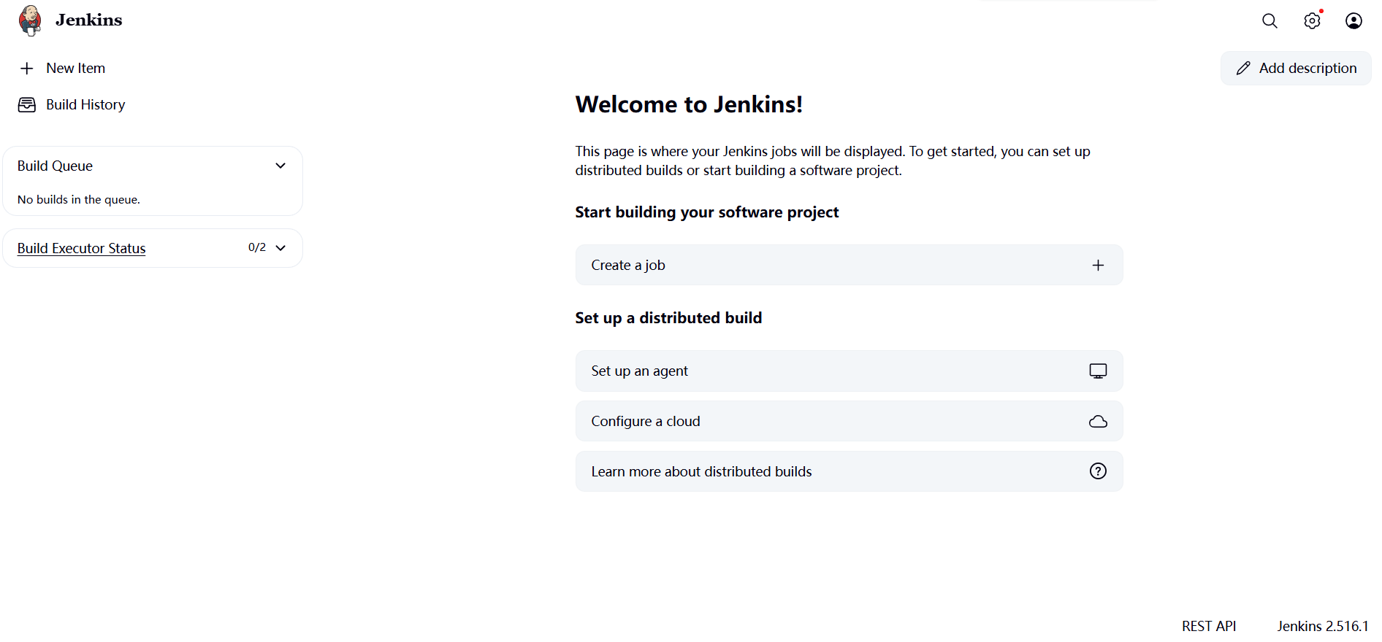Screen dimensions: 1382x642
Task: Open Manage Jenkins gear icon
Action: click(x=1313, y=21)
